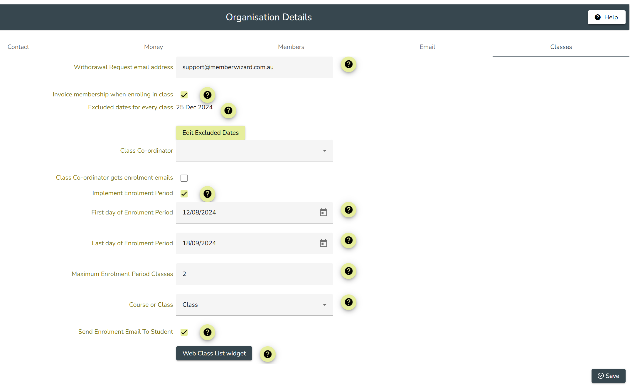The height and width of the screenshot is (392, 630).
Task: Click help icon next to Excluded dates
Action: click(x=228, y=111)
